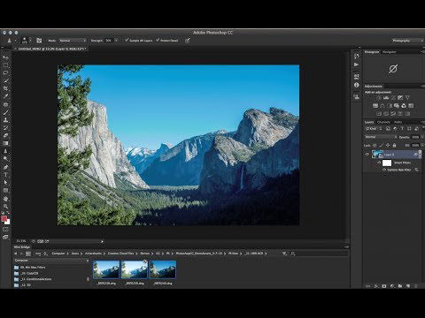This screenshot has width=425, height=318.
Task: Toggle Sample All Layers checkbox
Action: coord(138,41)
